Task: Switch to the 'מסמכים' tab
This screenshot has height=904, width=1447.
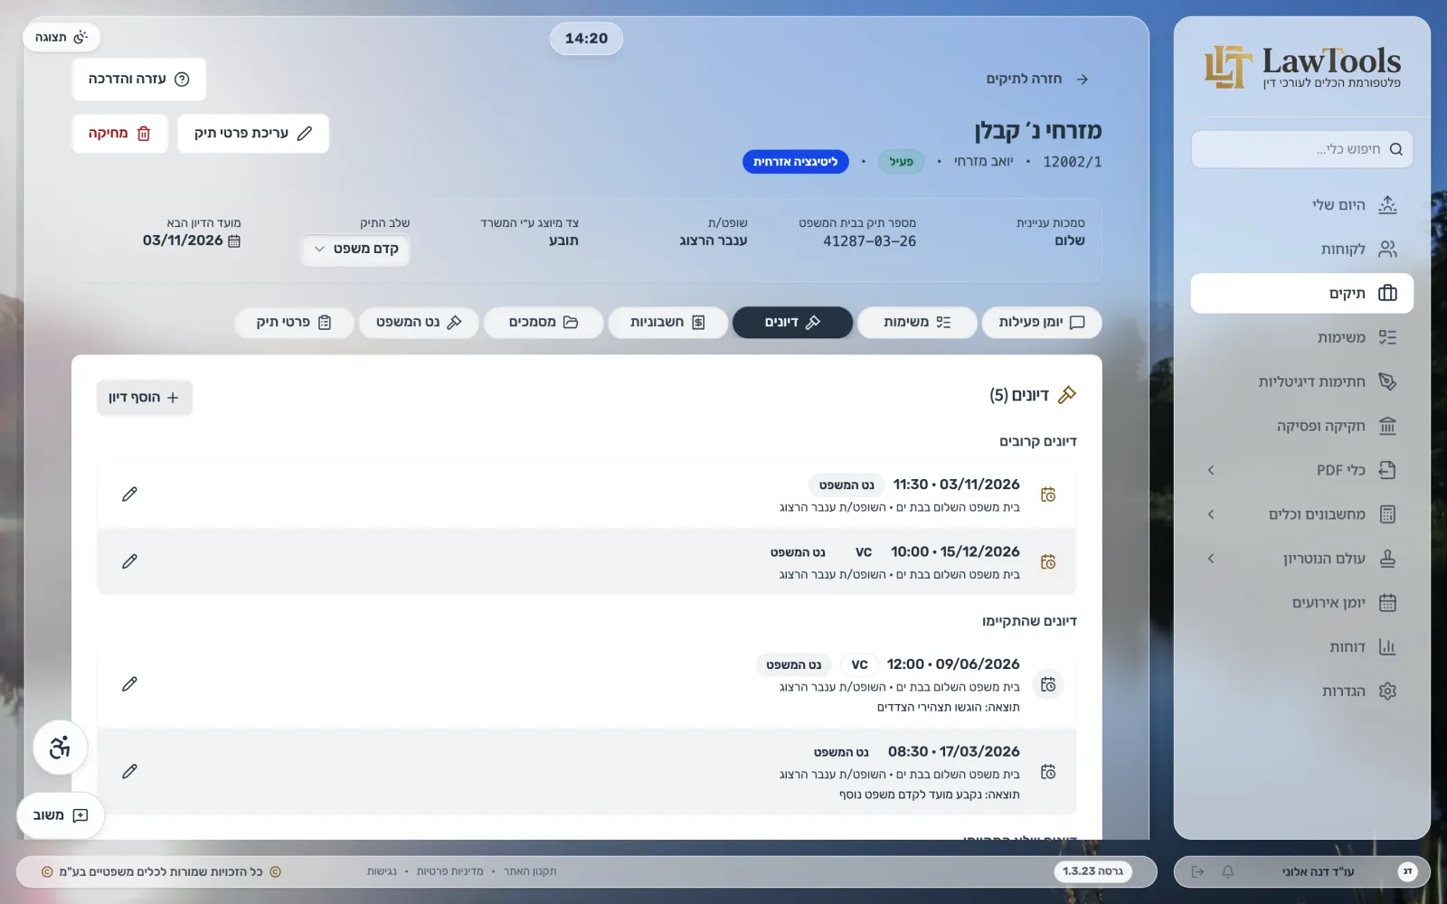Action: coord(543,323)
